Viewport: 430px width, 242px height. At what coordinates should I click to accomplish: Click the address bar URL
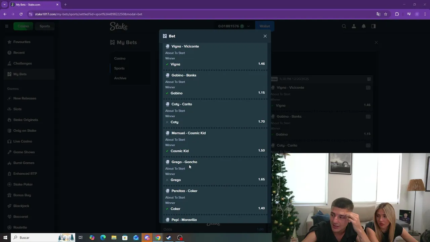(x=88, y=14)
